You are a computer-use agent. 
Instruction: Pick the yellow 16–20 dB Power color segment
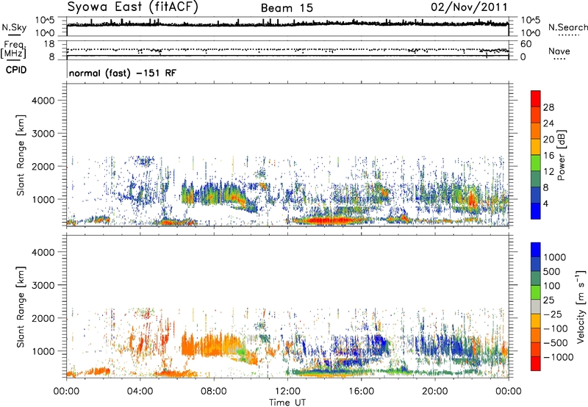(x=536, y=147)
